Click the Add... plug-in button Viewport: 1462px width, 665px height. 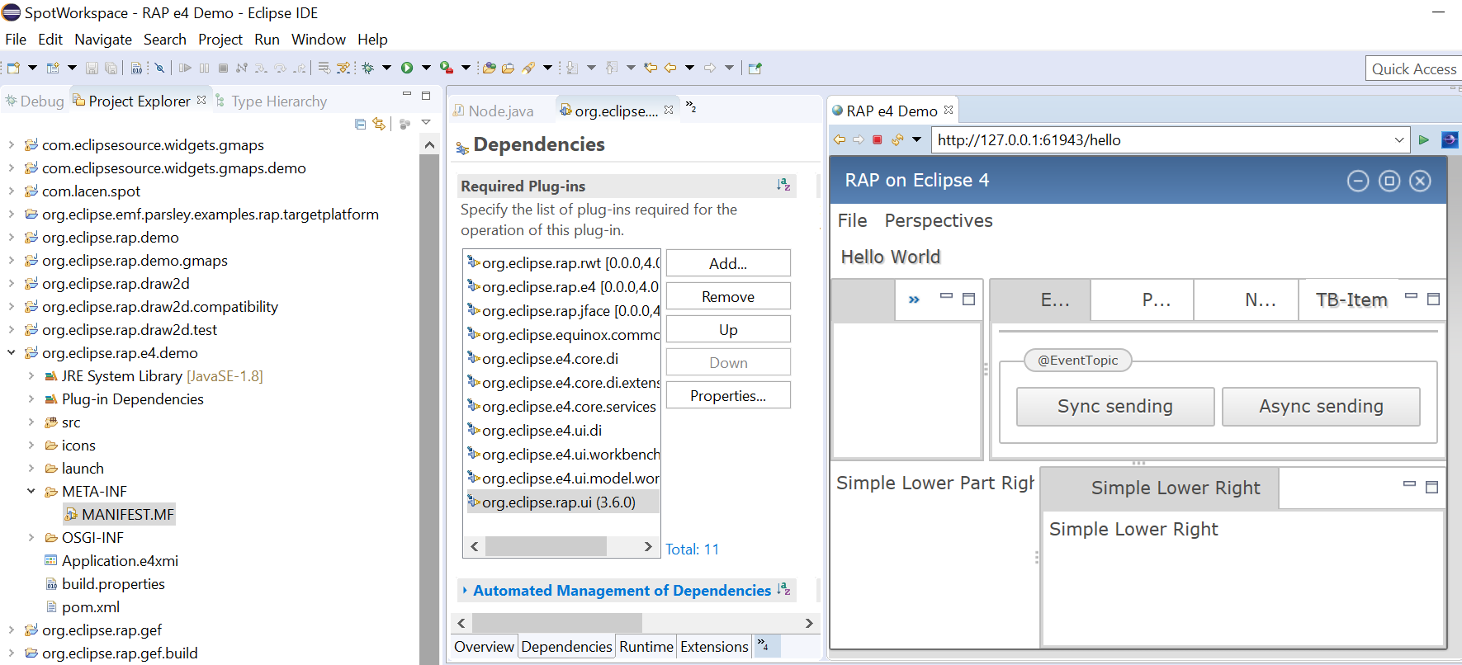tap(728, 263)
